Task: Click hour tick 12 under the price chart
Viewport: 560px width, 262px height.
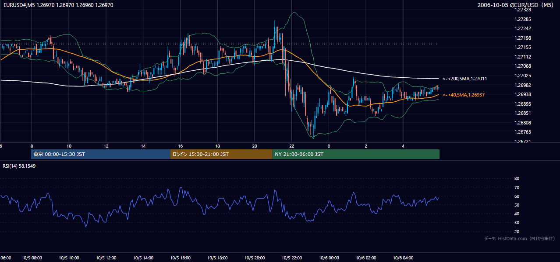Action: 106,146
